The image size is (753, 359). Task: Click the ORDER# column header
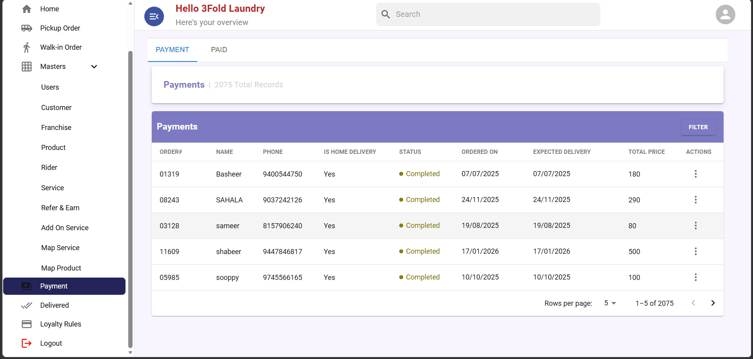171,152
